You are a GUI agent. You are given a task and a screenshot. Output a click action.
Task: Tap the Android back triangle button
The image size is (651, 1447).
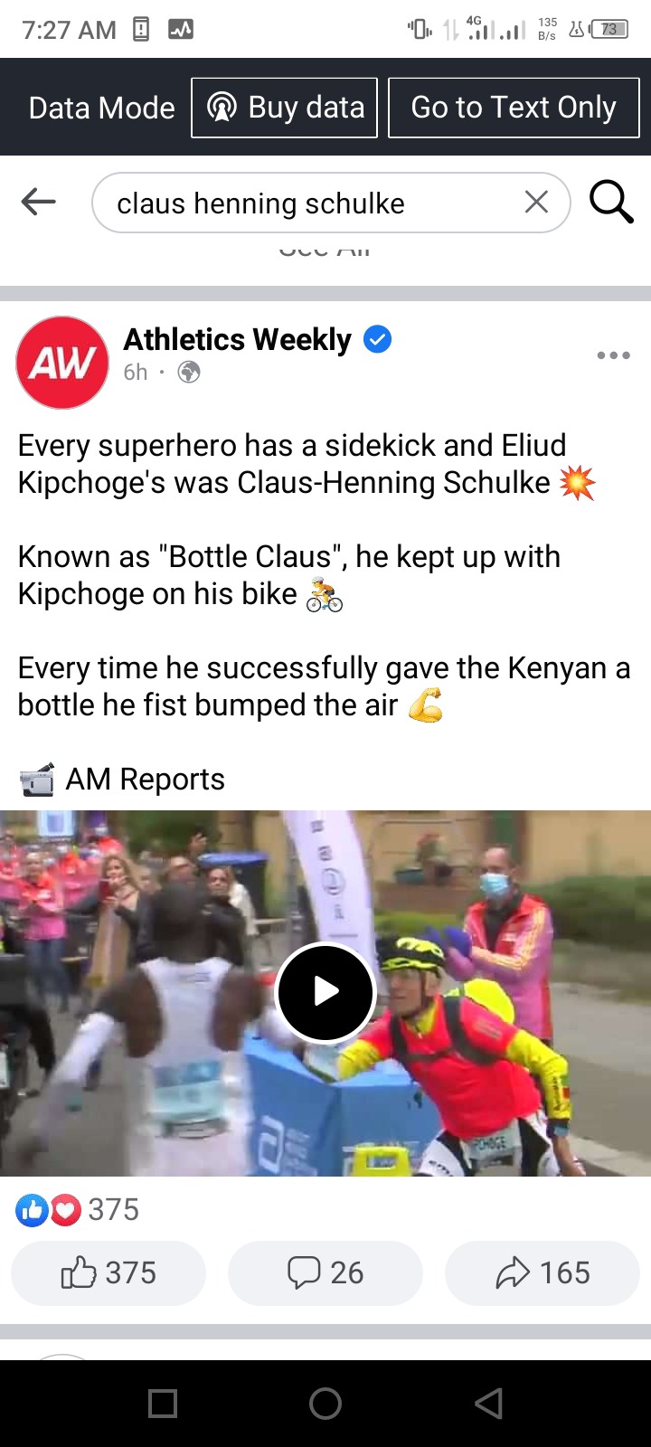(488, 1404)
